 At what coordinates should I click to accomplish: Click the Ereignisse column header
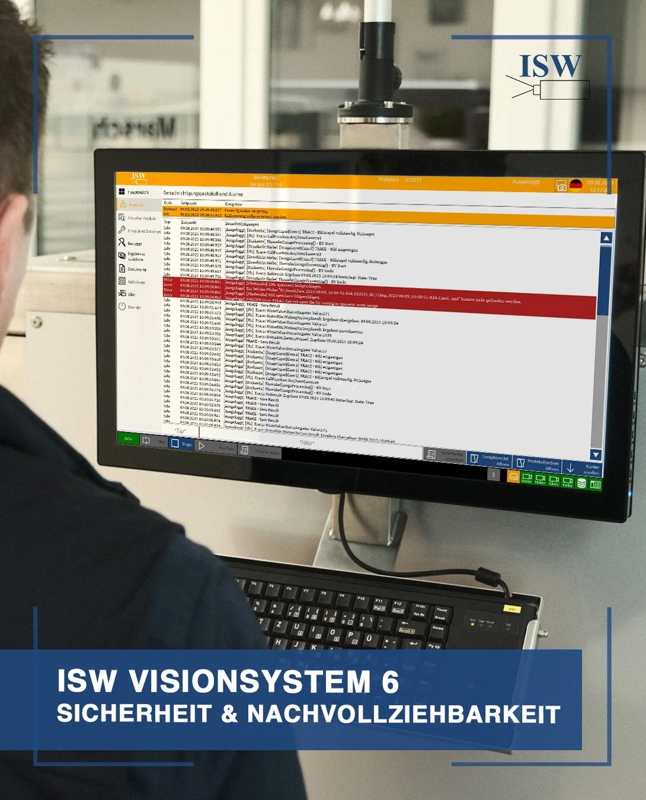[234, 204]
